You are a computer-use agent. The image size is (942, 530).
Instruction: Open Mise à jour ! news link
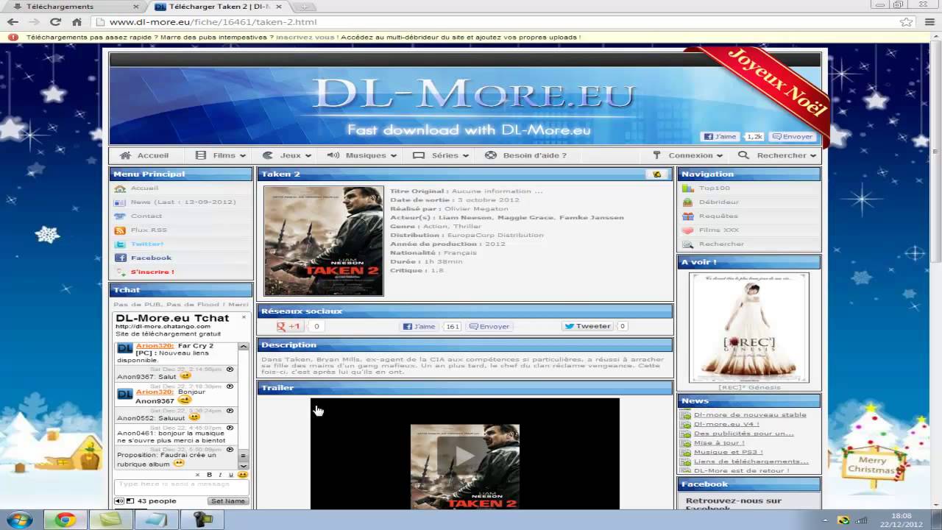719,442
